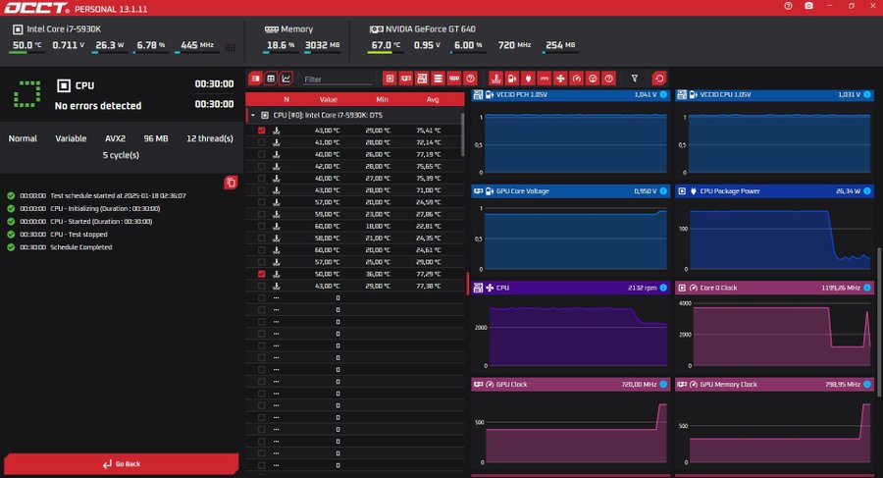Screen dimensions: 883x478
Task: Check the sensor row averaging 77,38 °C
Action: 261,286
